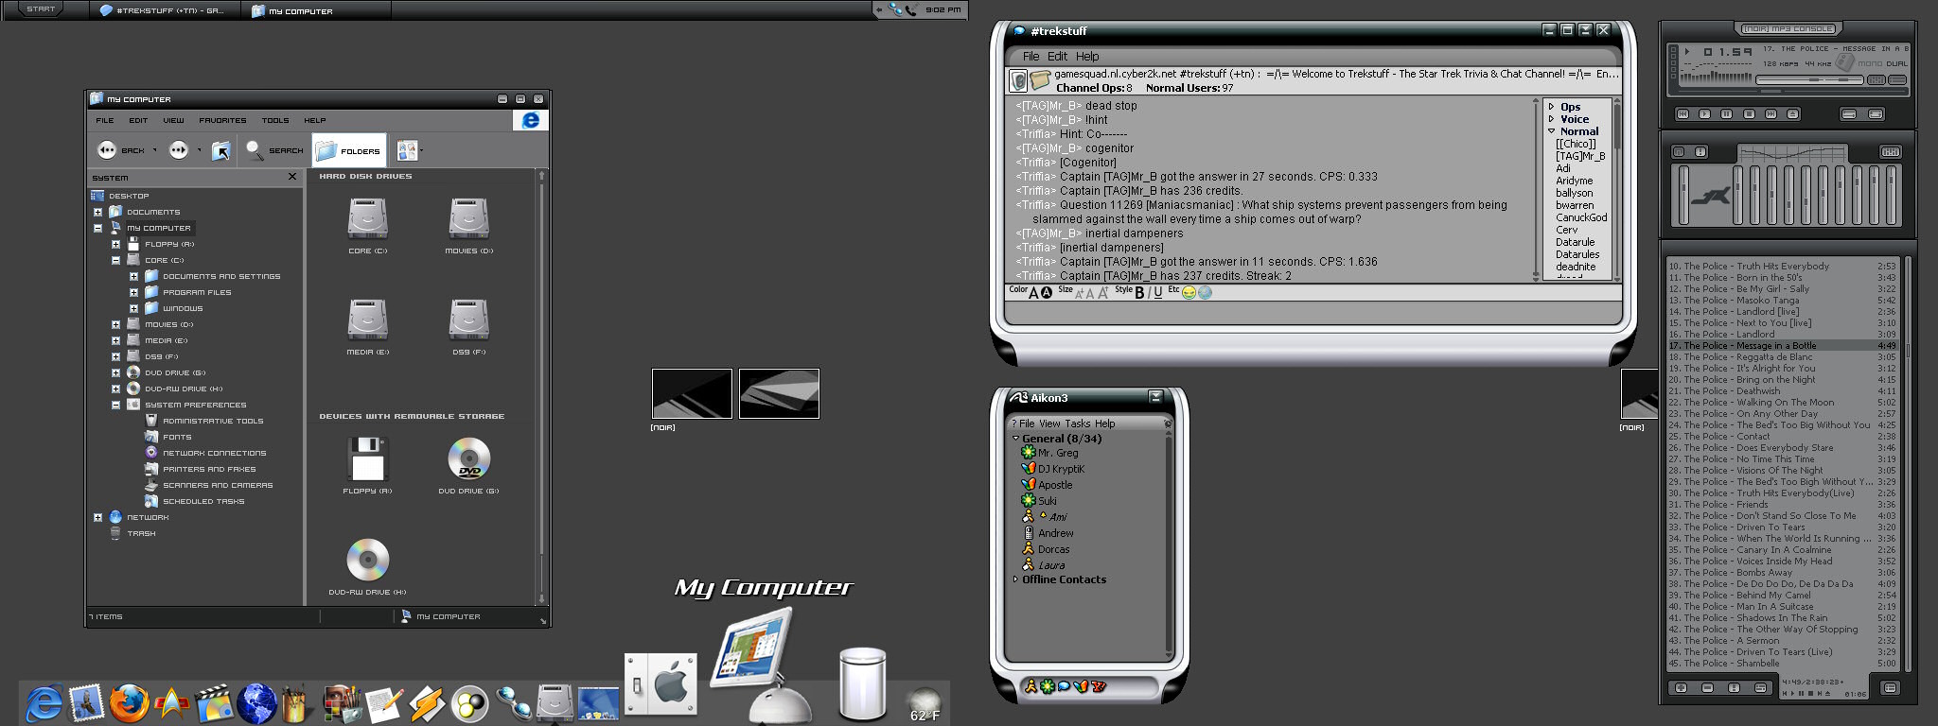Adjust the equalizer preamp slider

pos(1683,195)
